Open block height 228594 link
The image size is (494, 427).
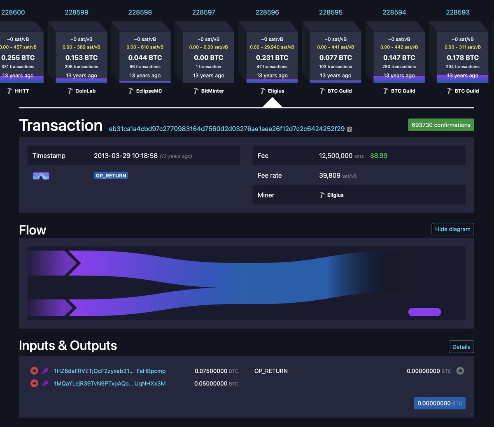pyautogui.click(x=394, y=12)
